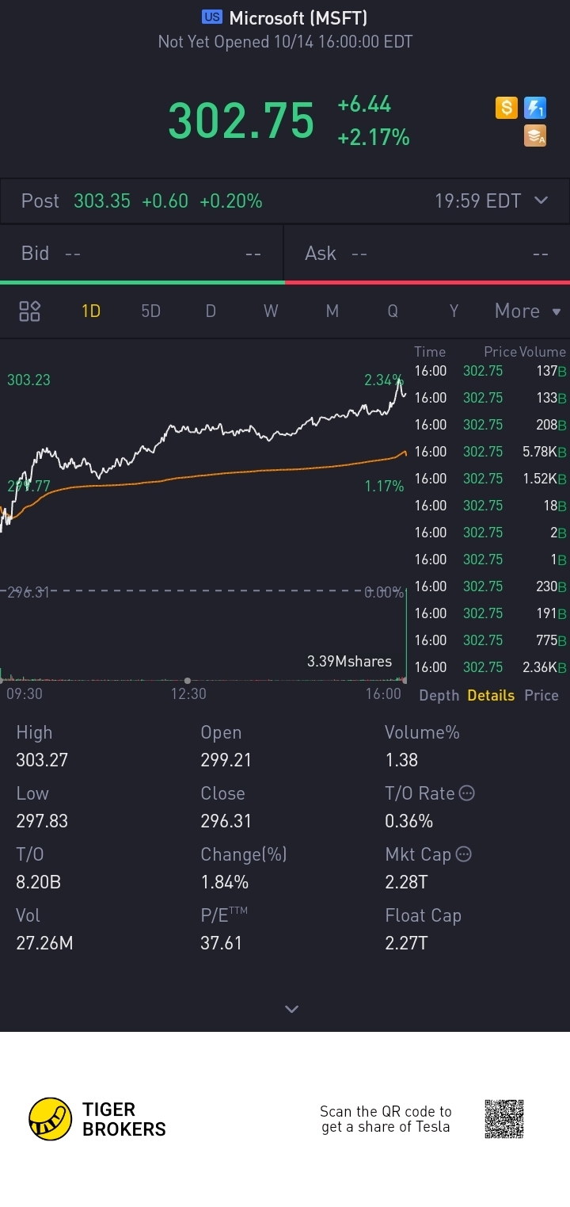This screenshot has width=570, height=1207.
Task: Tap the T/O Rate value 0.36%
Action: coord(409,821)
